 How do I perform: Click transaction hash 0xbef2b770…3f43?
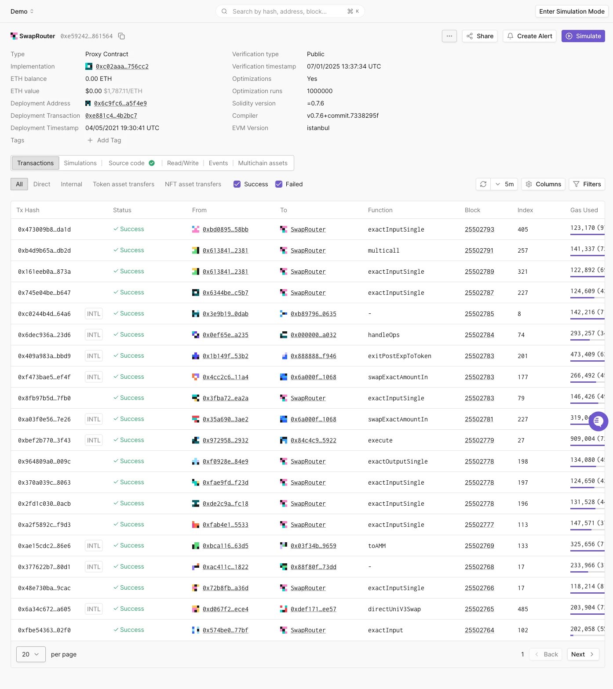44,440
